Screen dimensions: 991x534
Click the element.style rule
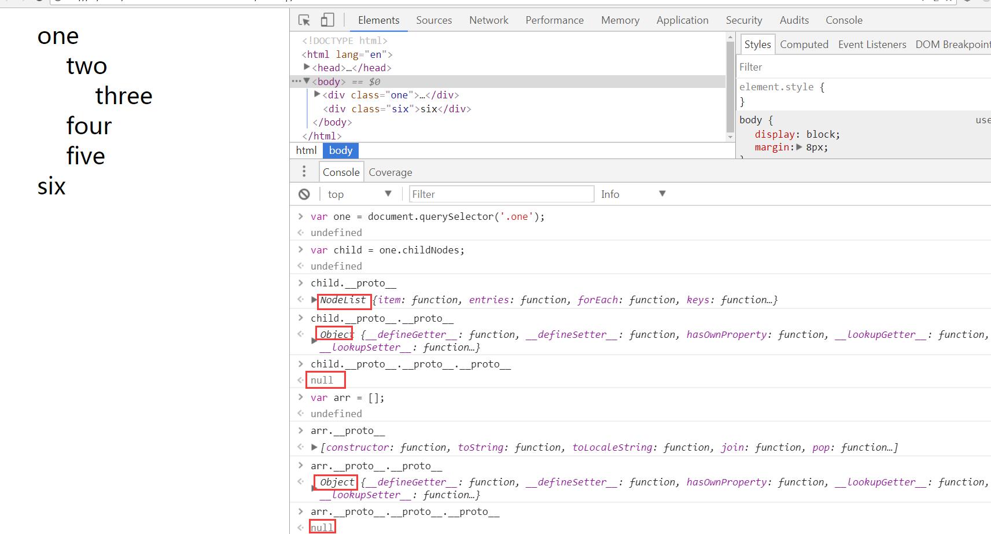782,87
